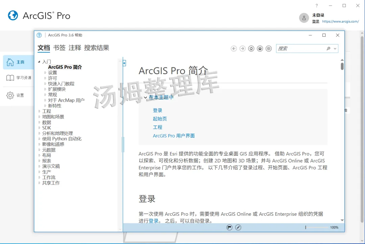Follow the 工程 link in topic list

(x=157, y=127)
